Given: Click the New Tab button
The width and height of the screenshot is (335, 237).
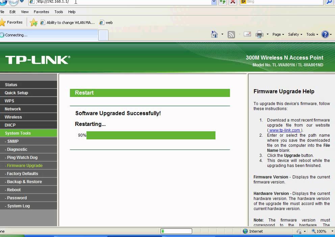Looking at the screenshot, I should coord(103,35).
